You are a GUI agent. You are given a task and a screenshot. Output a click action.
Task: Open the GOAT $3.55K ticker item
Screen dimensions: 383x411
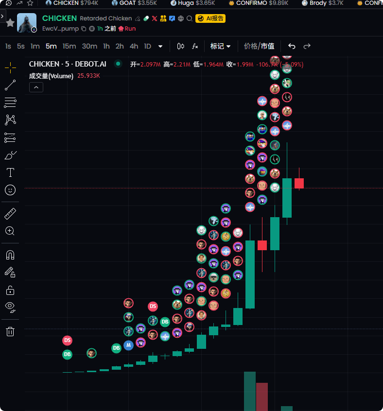point(134,3)
